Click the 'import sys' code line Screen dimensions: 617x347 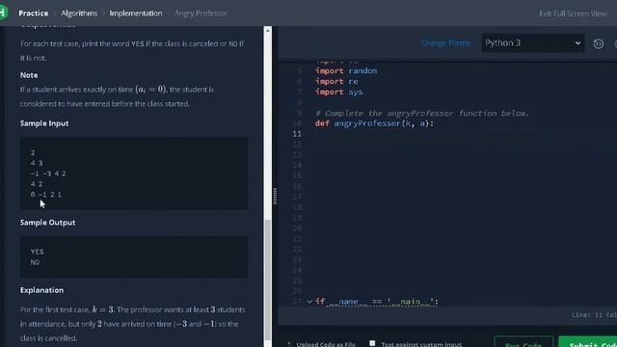pos(338,93)
